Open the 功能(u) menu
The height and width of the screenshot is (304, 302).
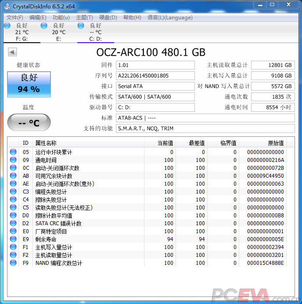click(x=61, y=18)
